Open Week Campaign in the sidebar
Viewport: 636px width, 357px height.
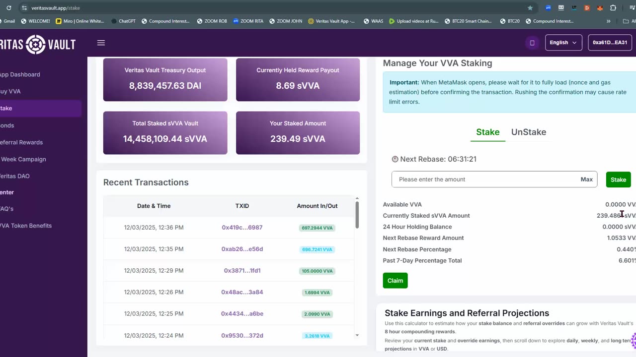(23, 159)
